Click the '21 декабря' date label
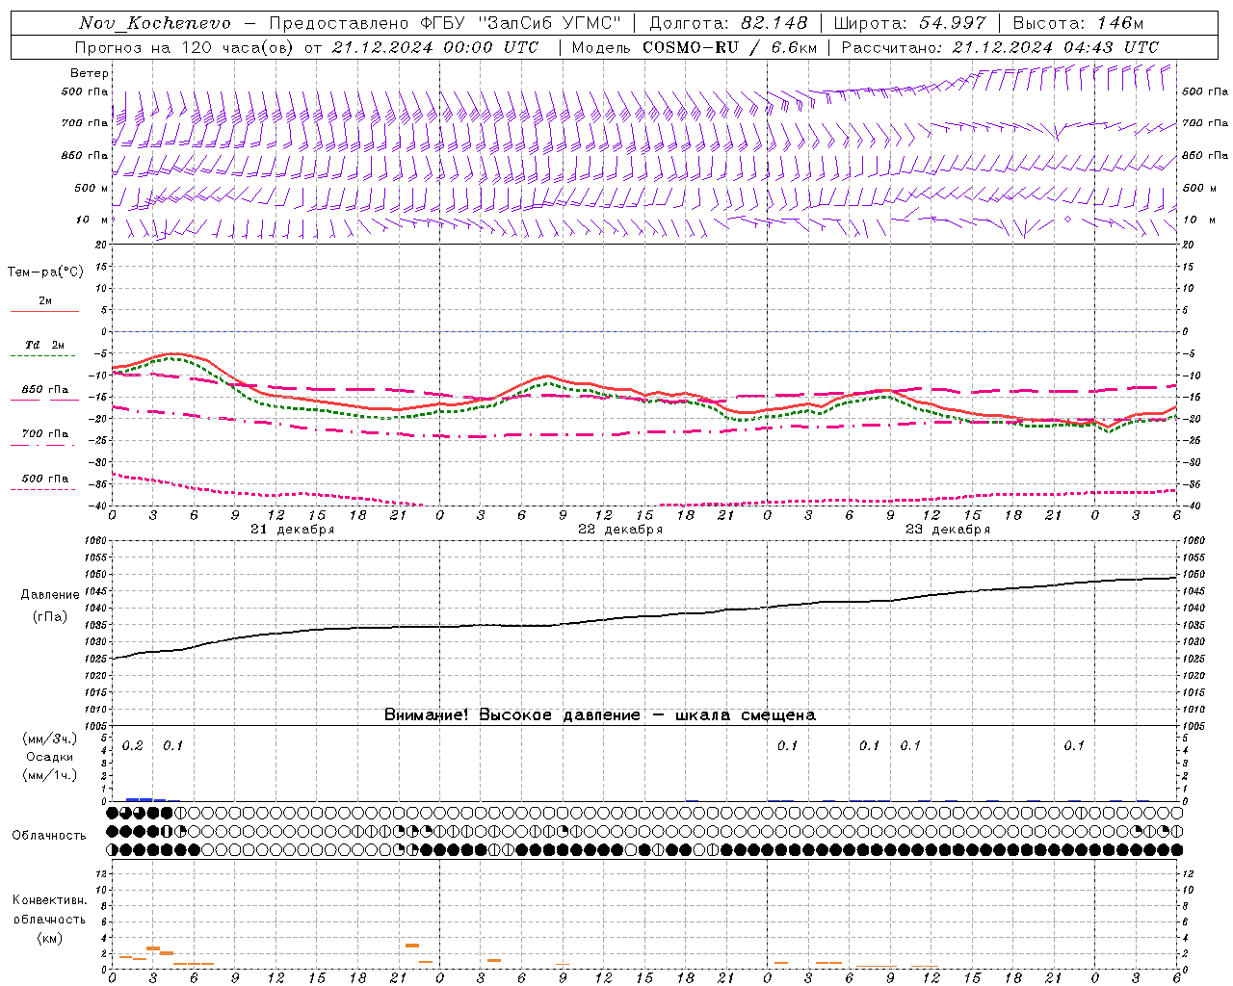Image resolution: width=1233 pixels, height=986 pixels. click(x=293, y=530)
